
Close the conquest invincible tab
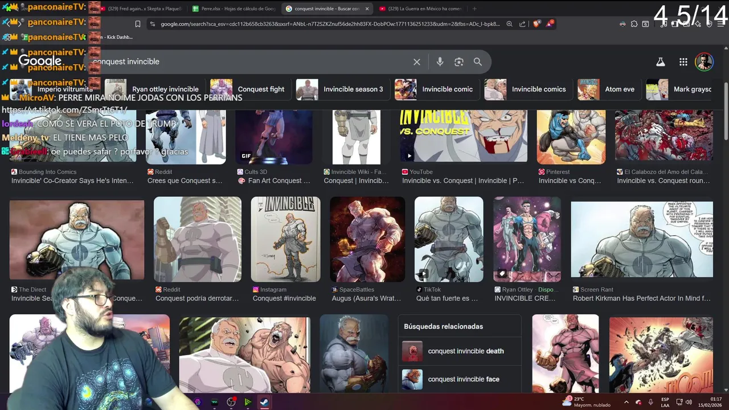tap(367, 9)
